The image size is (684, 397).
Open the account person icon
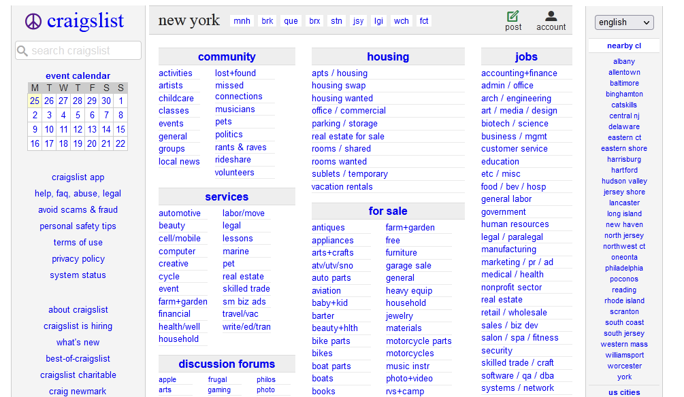(551, 16)
